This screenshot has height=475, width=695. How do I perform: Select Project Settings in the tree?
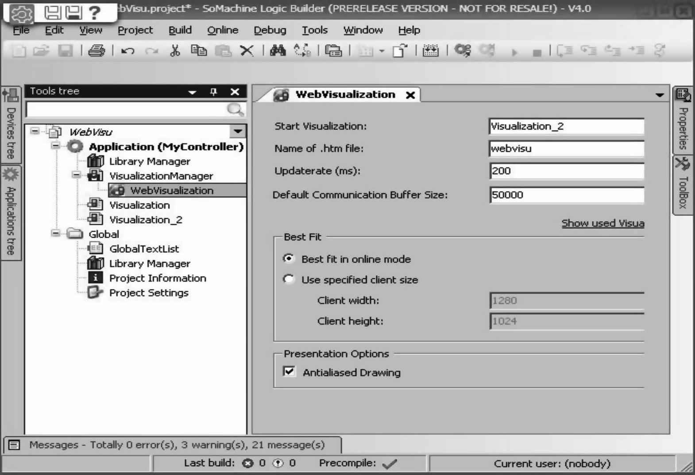tap(149, 293)
